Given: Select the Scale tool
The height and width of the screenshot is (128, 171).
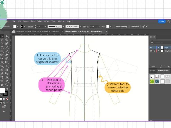Looking at the screenshot, I should [6, 59].
